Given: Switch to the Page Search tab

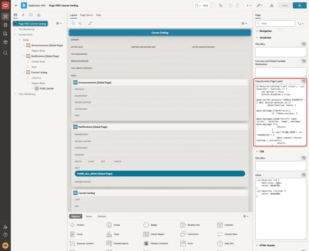Looking at the screenshot, I should coord(87,15).
